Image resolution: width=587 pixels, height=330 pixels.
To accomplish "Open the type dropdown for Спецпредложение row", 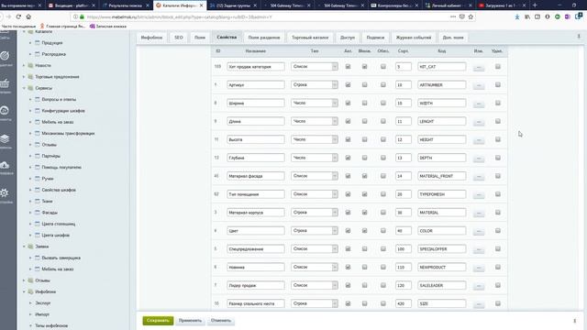I will point(314,248).
